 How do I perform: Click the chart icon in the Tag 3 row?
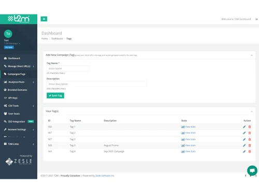click(183, 145)
